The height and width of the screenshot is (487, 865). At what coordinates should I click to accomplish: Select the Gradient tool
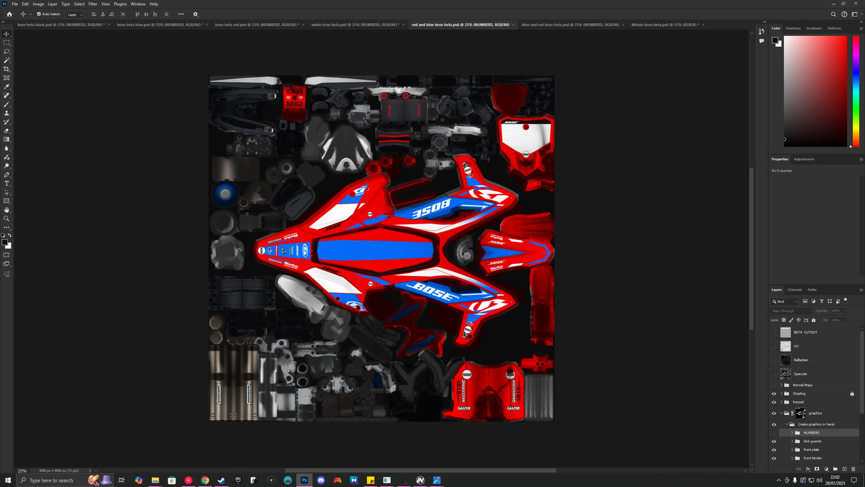click(7, 140)
